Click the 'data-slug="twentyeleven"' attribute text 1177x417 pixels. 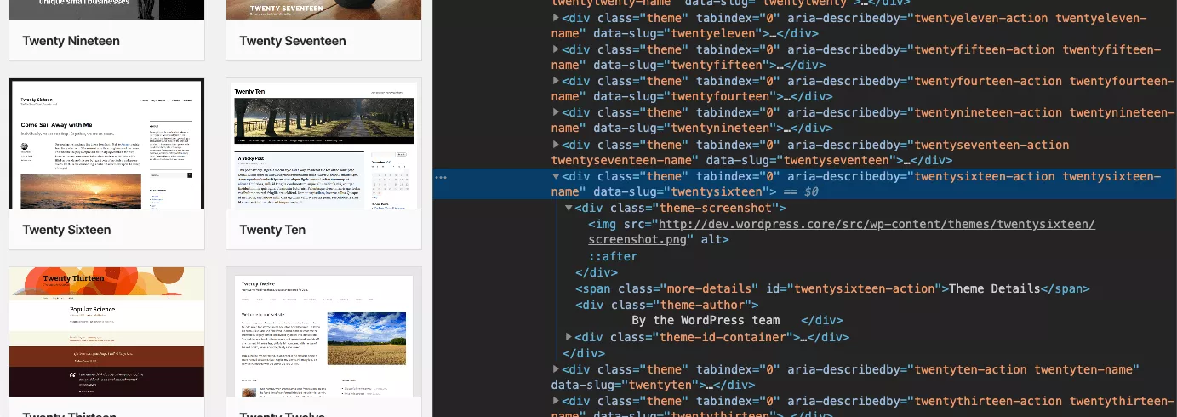(678, 33)
